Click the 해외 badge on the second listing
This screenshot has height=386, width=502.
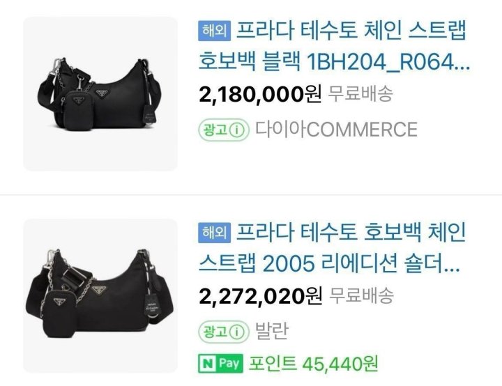point(214,233)
